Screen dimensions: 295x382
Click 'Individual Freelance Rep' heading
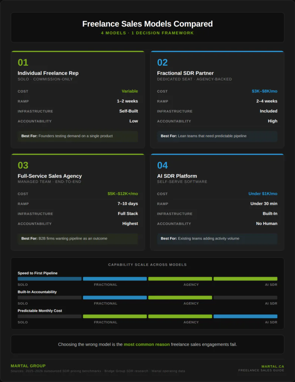pyautogui.click(x=48, y=73)
